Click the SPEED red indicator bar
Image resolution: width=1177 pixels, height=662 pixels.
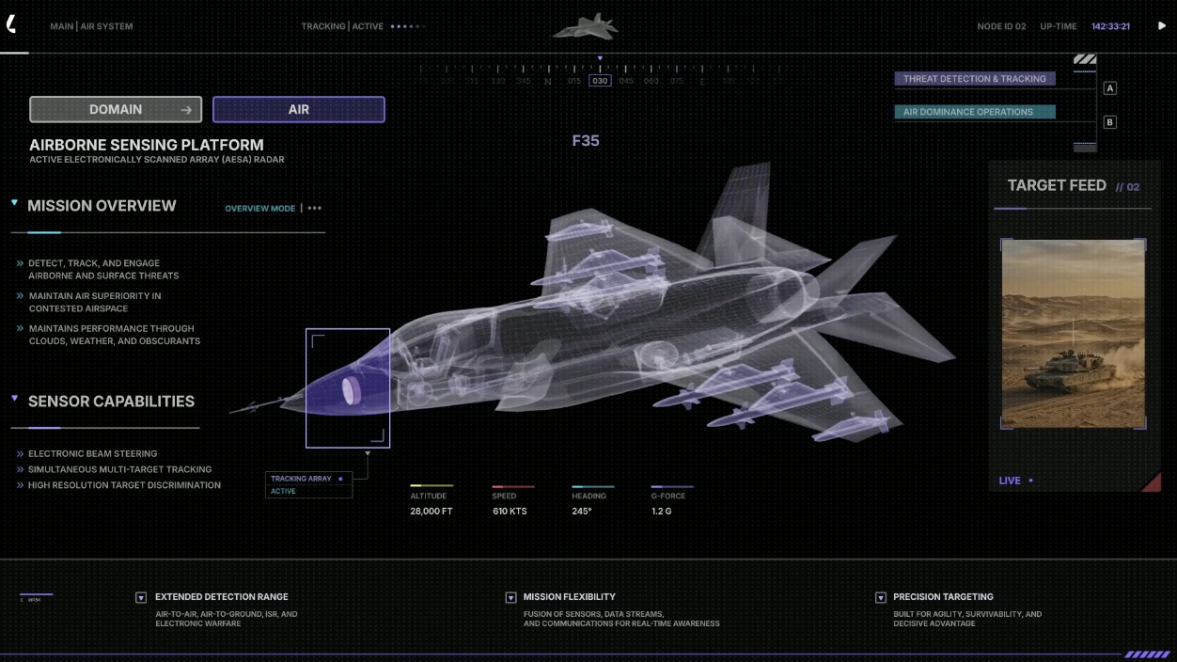pyautogui.click(x=513, y=486)
